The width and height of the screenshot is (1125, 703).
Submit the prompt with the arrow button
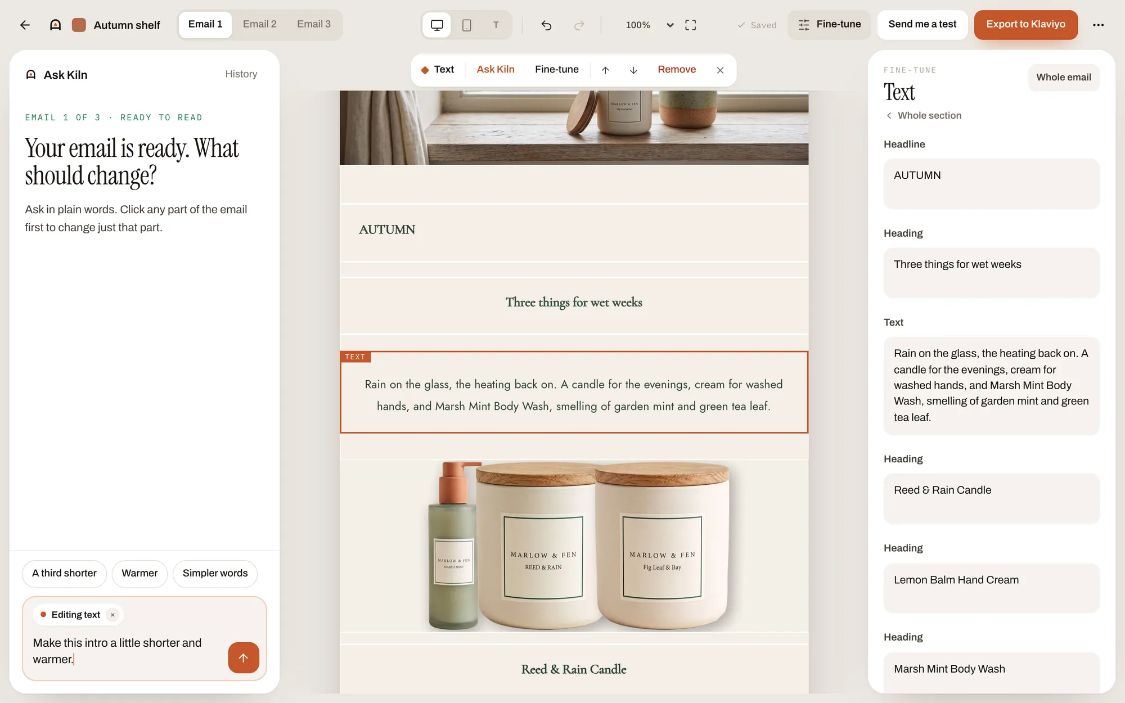(244, 657)
